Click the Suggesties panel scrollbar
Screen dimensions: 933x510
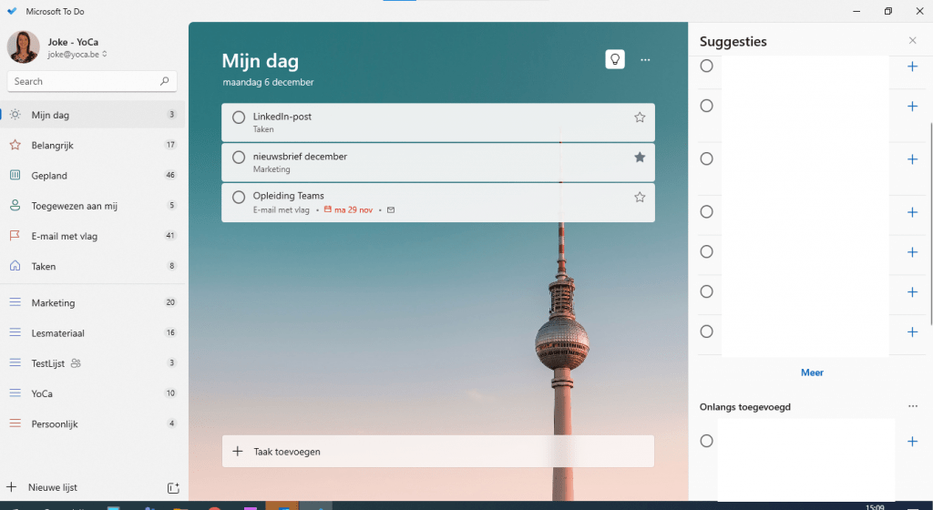[930, 223]
